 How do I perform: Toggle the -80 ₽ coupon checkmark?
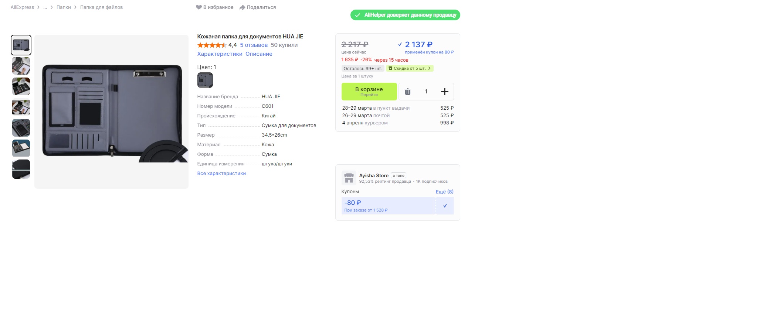point(445,206)
